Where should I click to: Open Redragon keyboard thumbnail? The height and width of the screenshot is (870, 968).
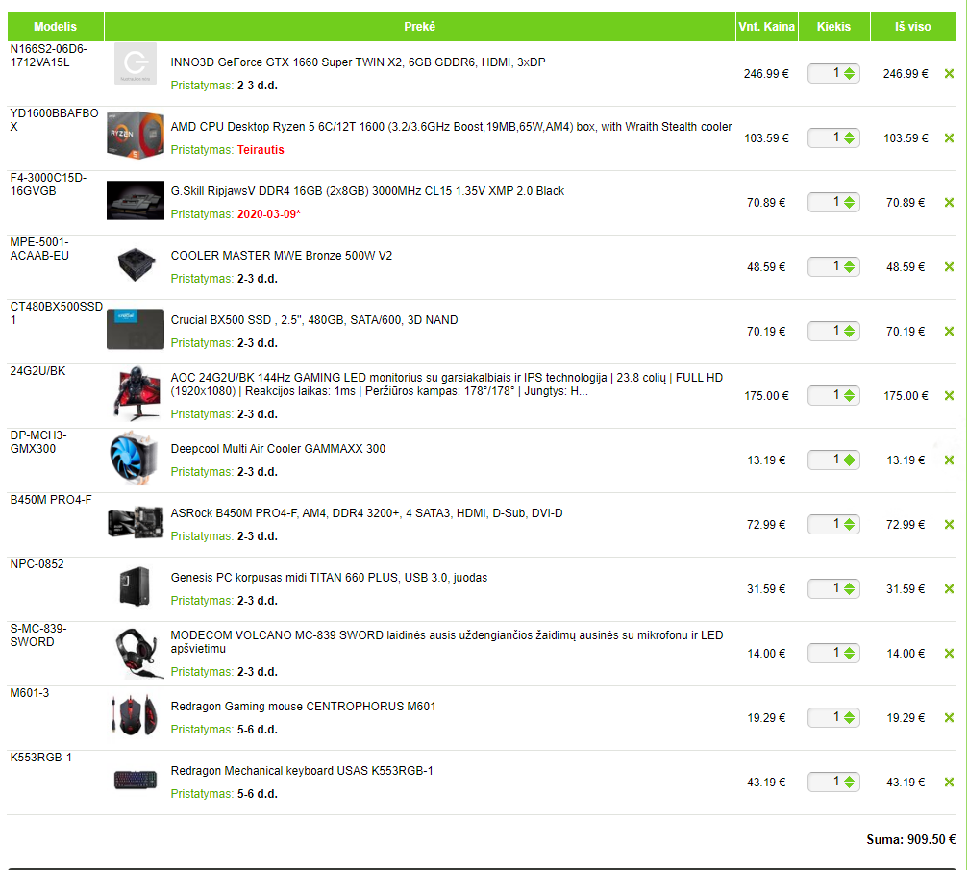point(136,780)
